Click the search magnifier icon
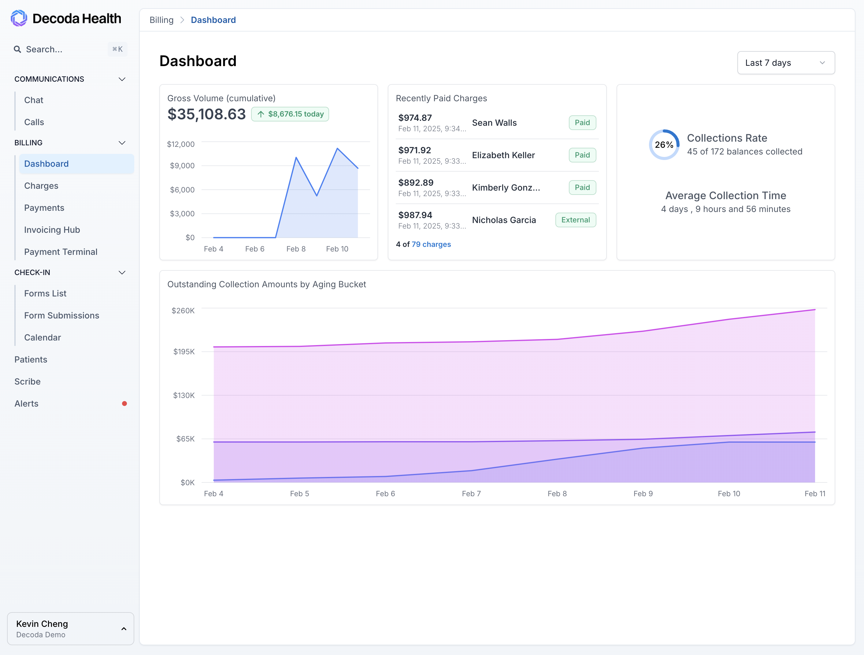Viewport: 864px width, 655px height. pos(17,49)
